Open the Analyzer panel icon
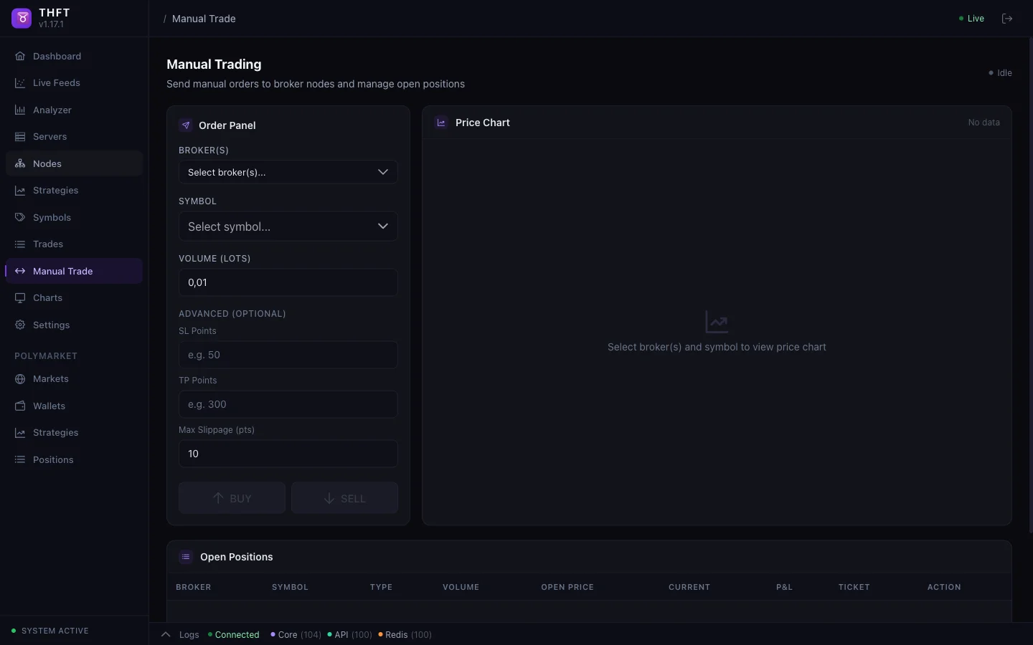 click(19, 110)
